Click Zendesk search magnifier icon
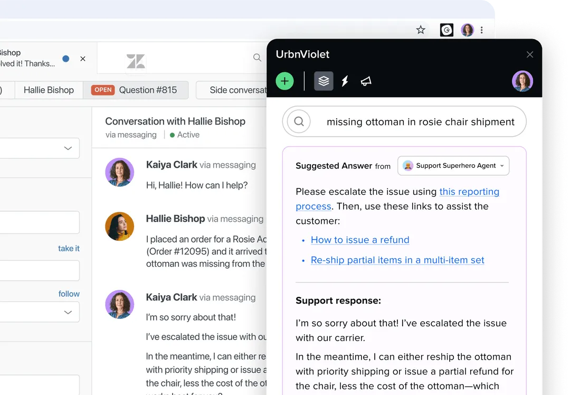This screenshot has width=570, height=395. 257,58
